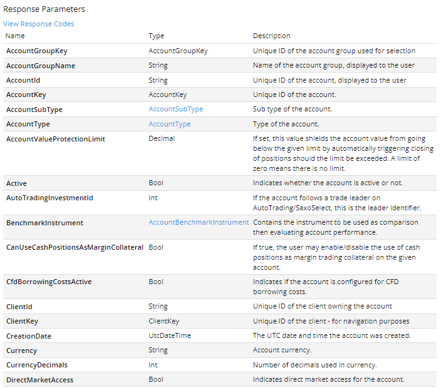Click the AccountValueProtectionLimit parameter name
441x388 pixels.
[x=56, y=139]
